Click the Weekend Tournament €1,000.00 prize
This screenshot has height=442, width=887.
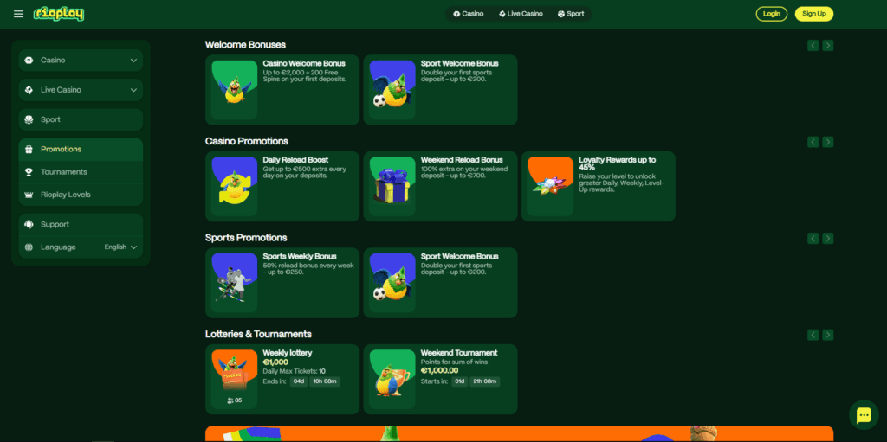(x=439, y=371)
